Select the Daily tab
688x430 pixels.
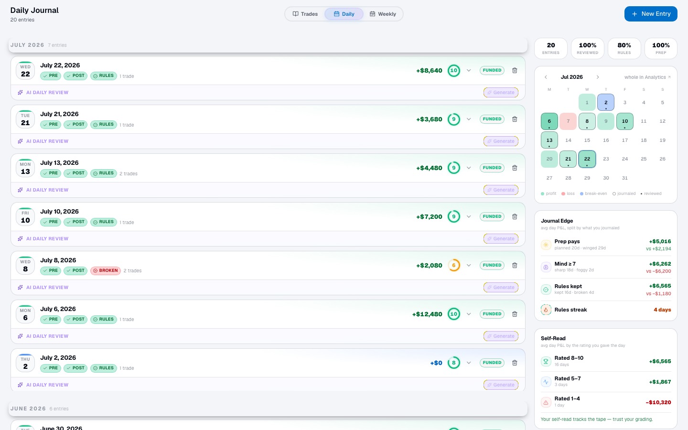coord(344,14)
